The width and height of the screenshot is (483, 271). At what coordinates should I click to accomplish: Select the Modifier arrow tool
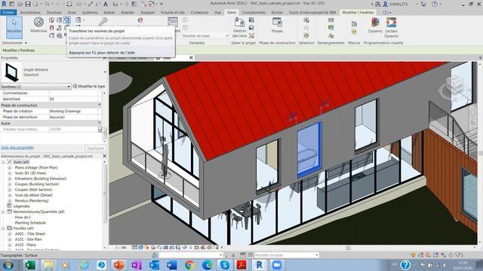(x=14, y=27)
